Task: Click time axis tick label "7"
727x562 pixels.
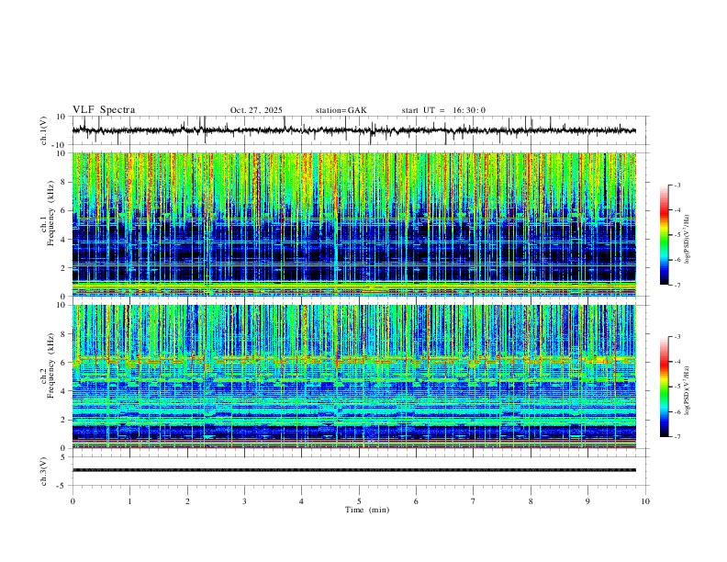Action: pyautogui.click(x=474, y=501)
